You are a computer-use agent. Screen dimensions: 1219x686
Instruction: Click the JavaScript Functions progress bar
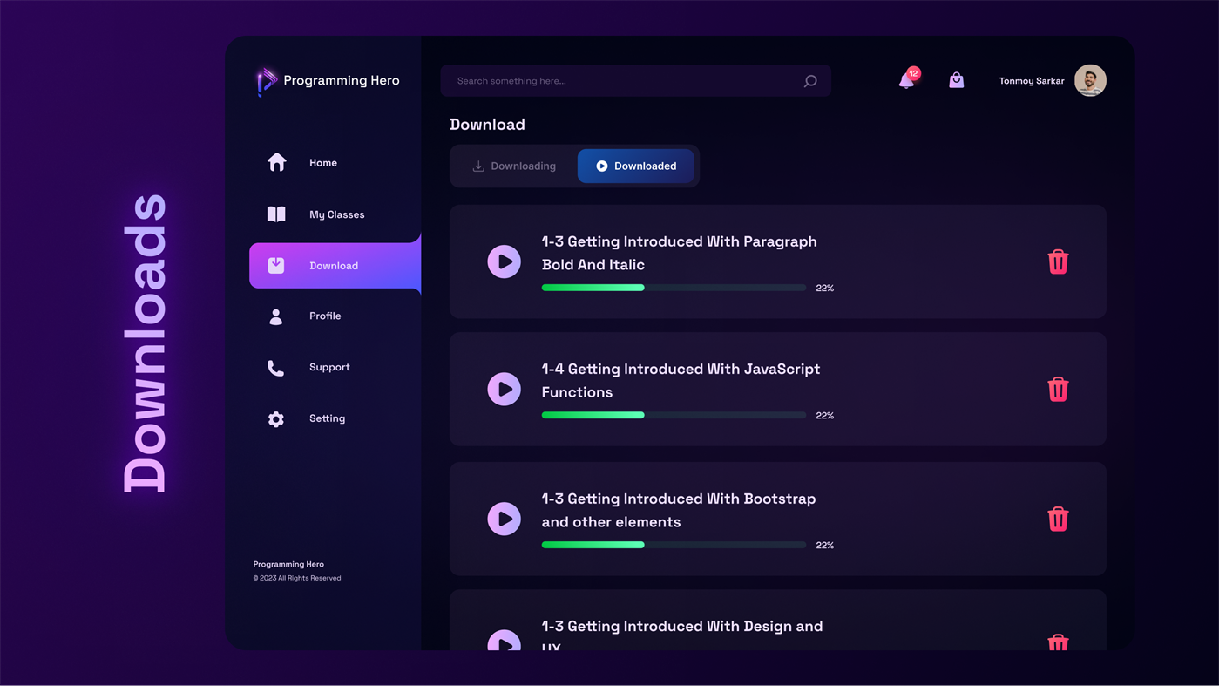(673, 415)
